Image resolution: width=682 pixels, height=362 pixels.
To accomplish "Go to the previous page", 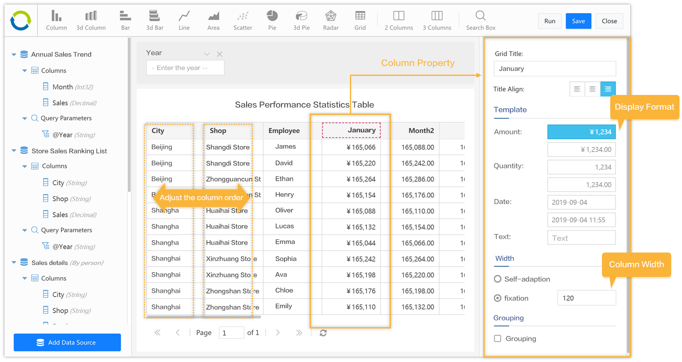I will point(178,333).
